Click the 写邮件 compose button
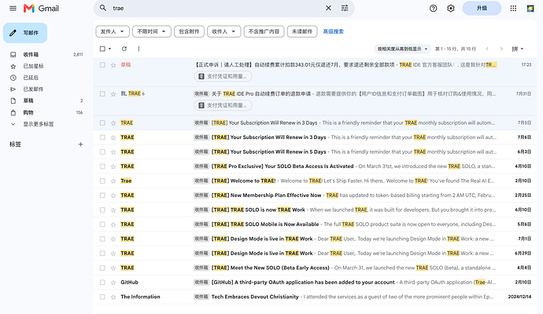This screenshot has height=314, width=543. tap(25, 33)
